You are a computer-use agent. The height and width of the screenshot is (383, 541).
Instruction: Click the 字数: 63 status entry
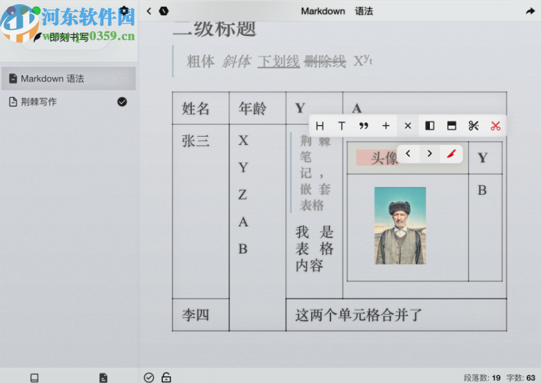point(520,378)
